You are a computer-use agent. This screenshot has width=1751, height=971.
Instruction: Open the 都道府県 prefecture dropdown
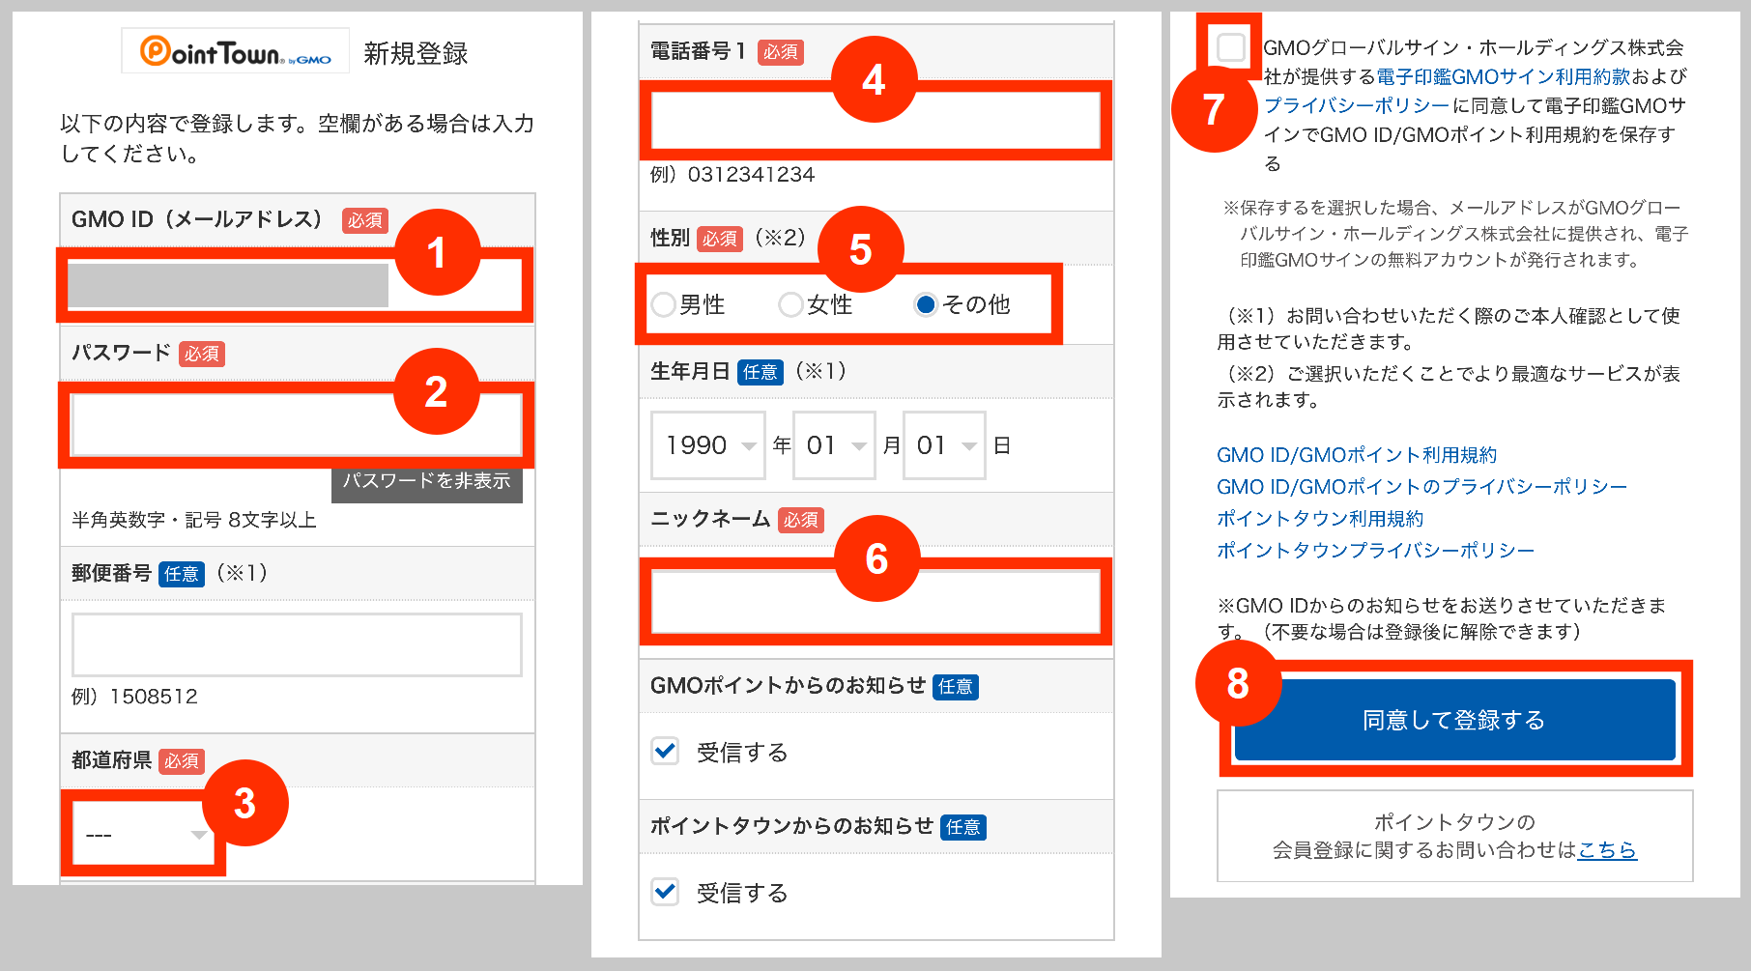click(x=145, y=834)
